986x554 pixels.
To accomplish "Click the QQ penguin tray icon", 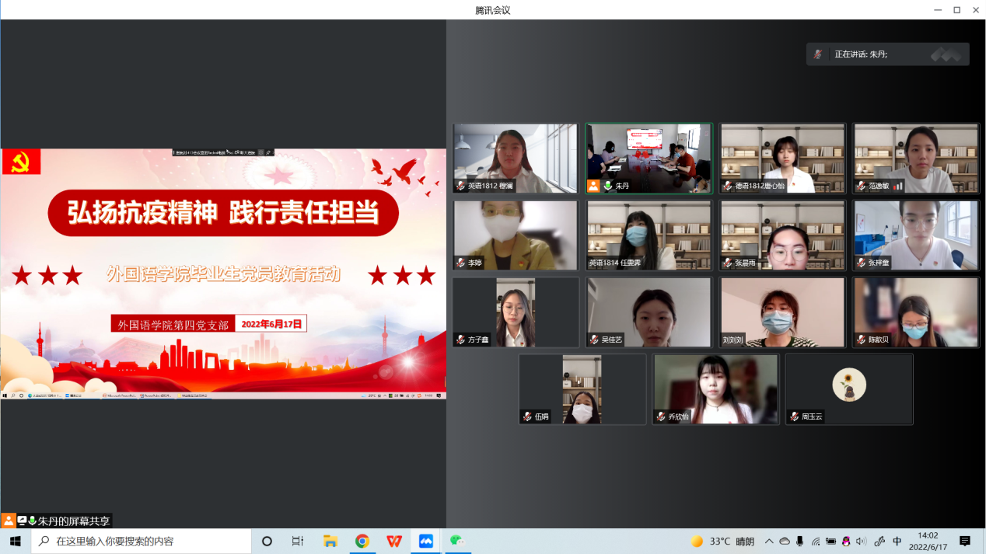I will pyautogui.click(x=846, y=542).
